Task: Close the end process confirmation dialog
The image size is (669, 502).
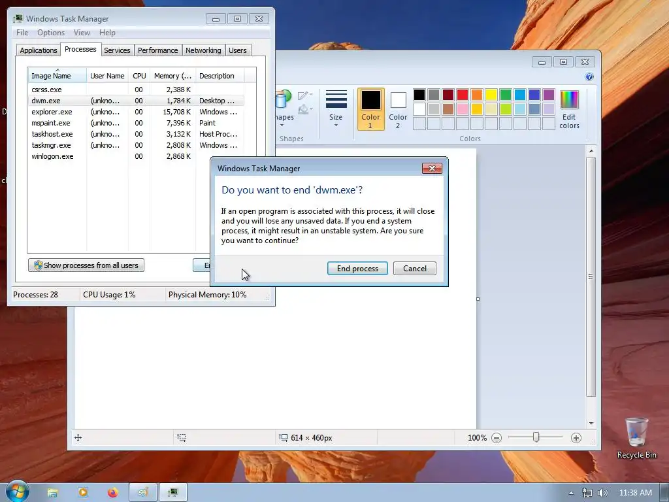Action: [432, 168]
